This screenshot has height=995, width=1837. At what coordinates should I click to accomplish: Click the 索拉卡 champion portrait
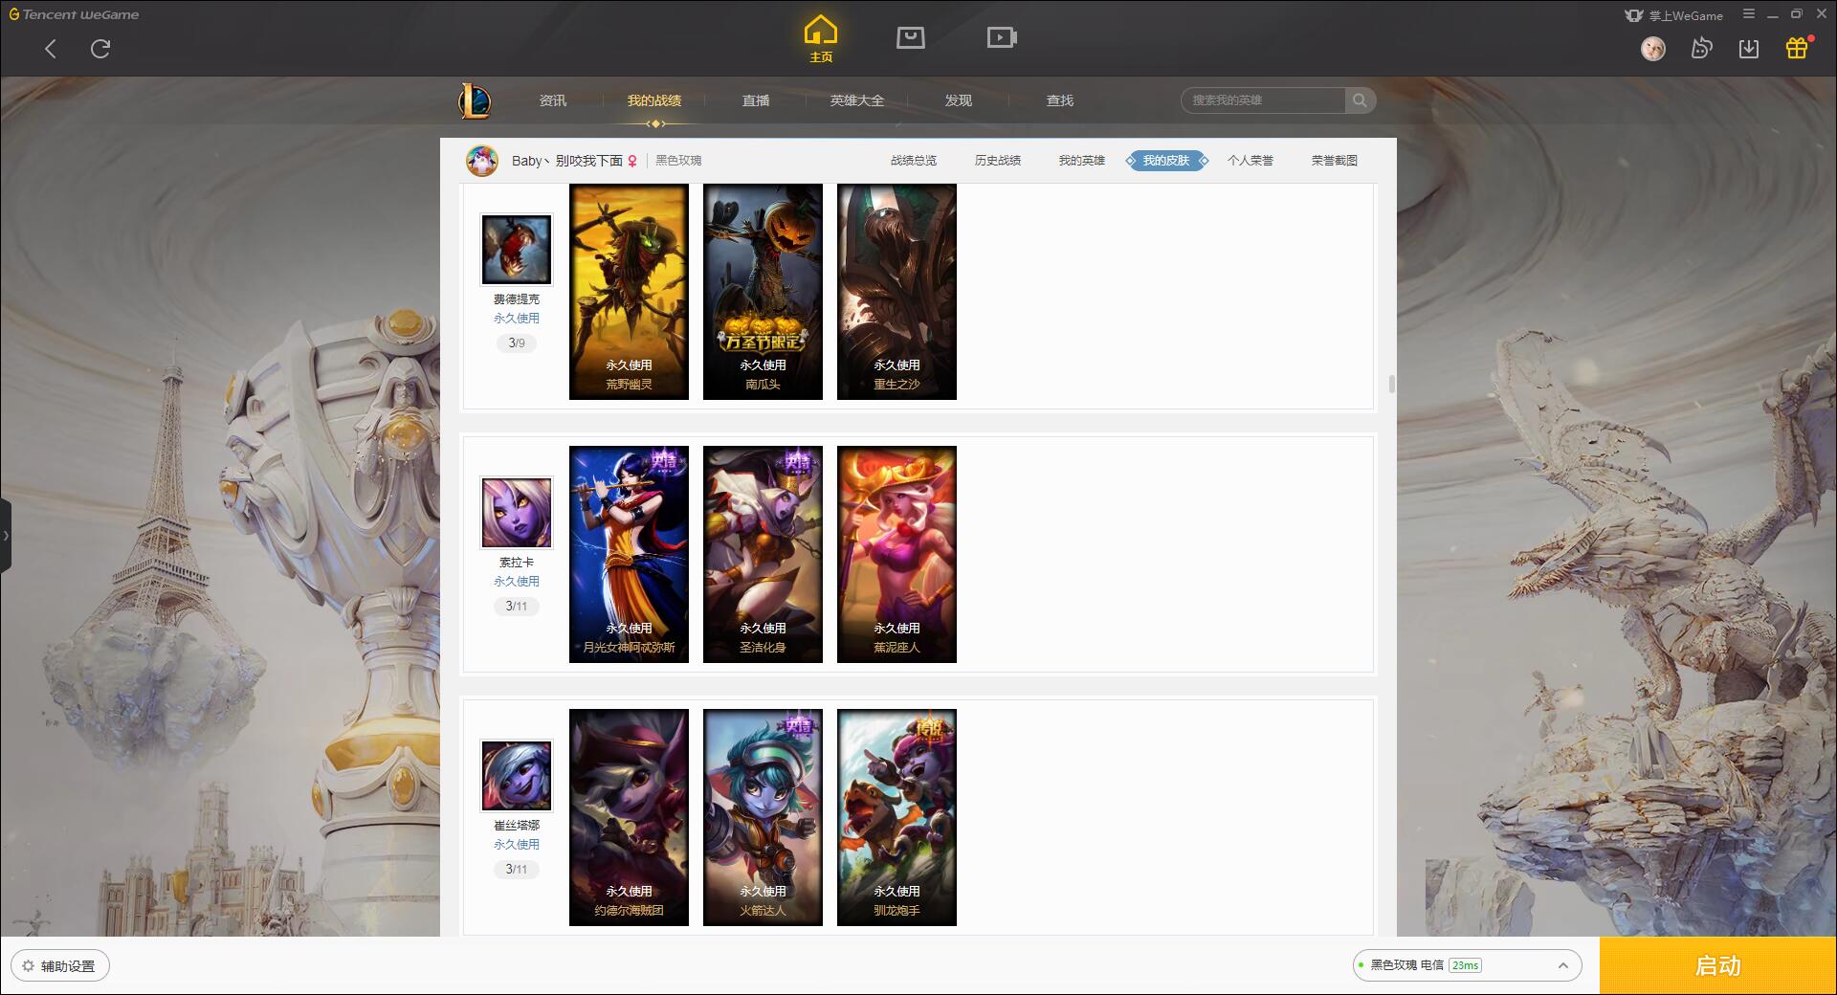pyautogui.click(x=517, y=513)
